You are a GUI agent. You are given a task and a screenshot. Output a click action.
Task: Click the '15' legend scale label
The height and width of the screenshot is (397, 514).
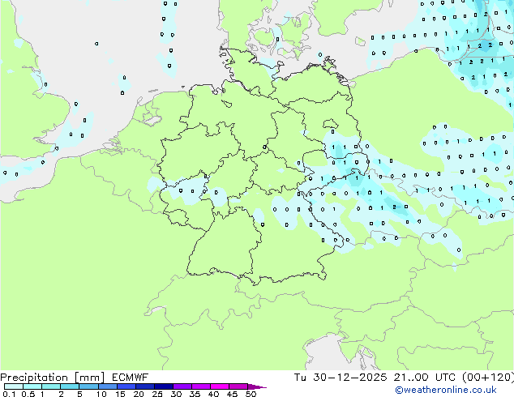[120, 394]
